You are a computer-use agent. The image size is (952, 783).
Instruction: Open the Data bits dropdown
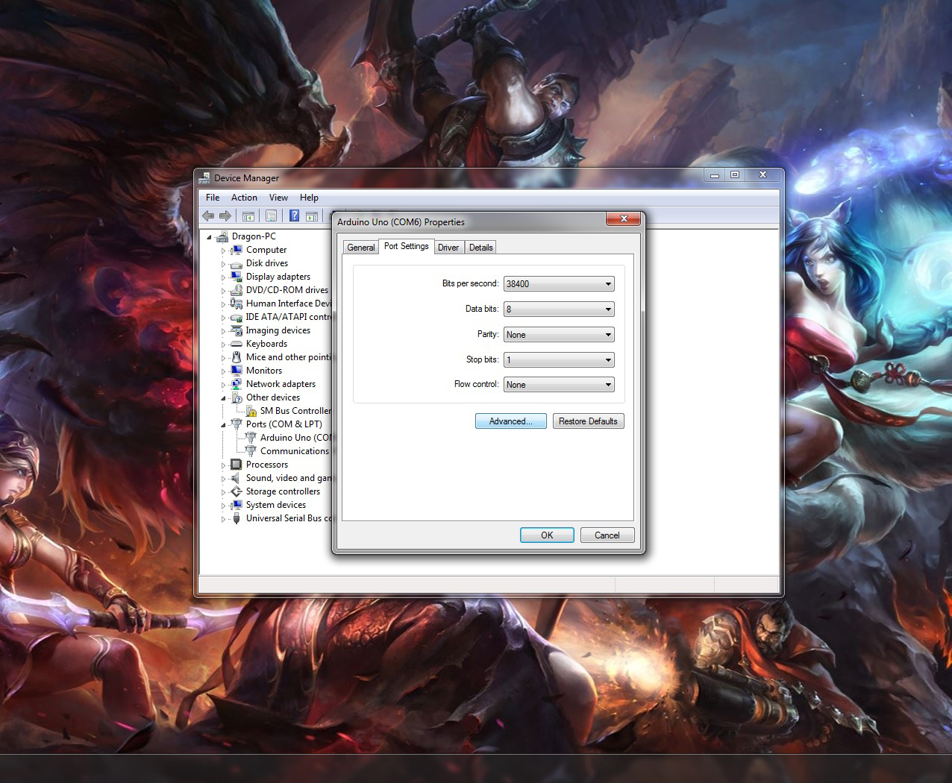(x=559, y=309)
